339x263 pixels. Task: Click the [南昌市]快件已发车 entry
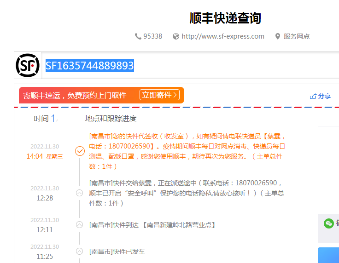[117, 252]
